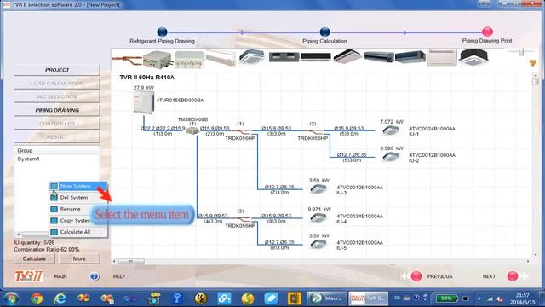Click the drawing's vertical scrollbar thumb
Screen dimensions: 545x307
536,82
